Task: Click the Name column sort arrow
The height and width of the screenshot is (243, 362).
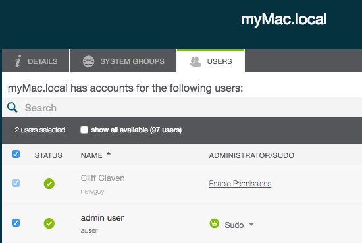Action: pos(109,153)
